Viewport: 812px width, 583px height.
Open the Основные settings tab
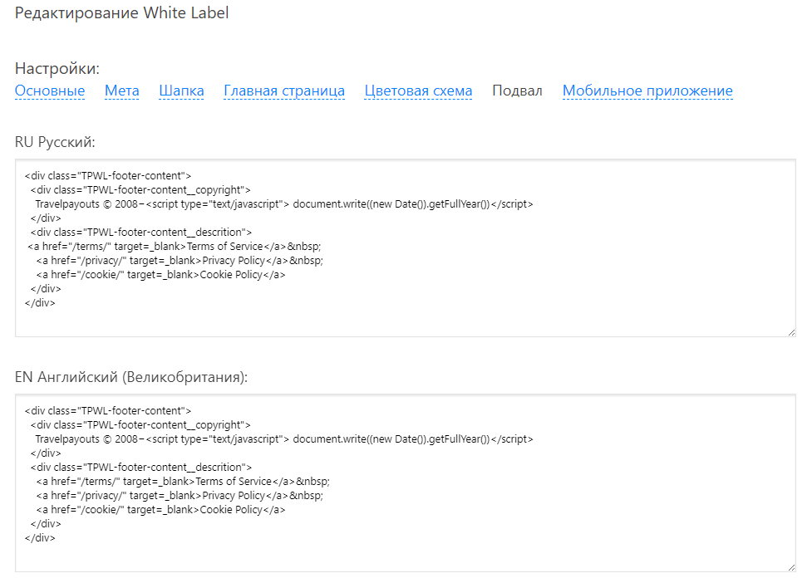pos(50,91)
